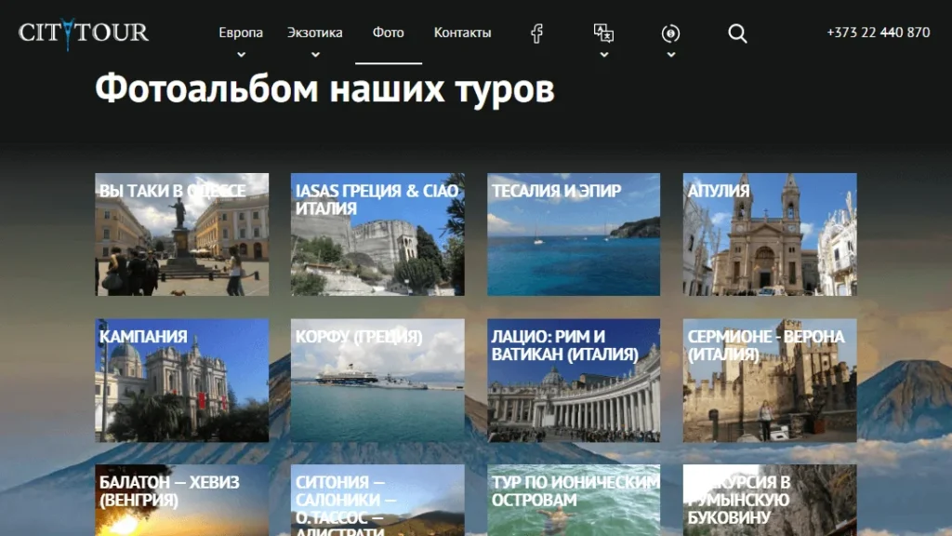Open the Сермионе - Верона album
The width and height of the screenshot is (952, 536).
tap(770, 381)
